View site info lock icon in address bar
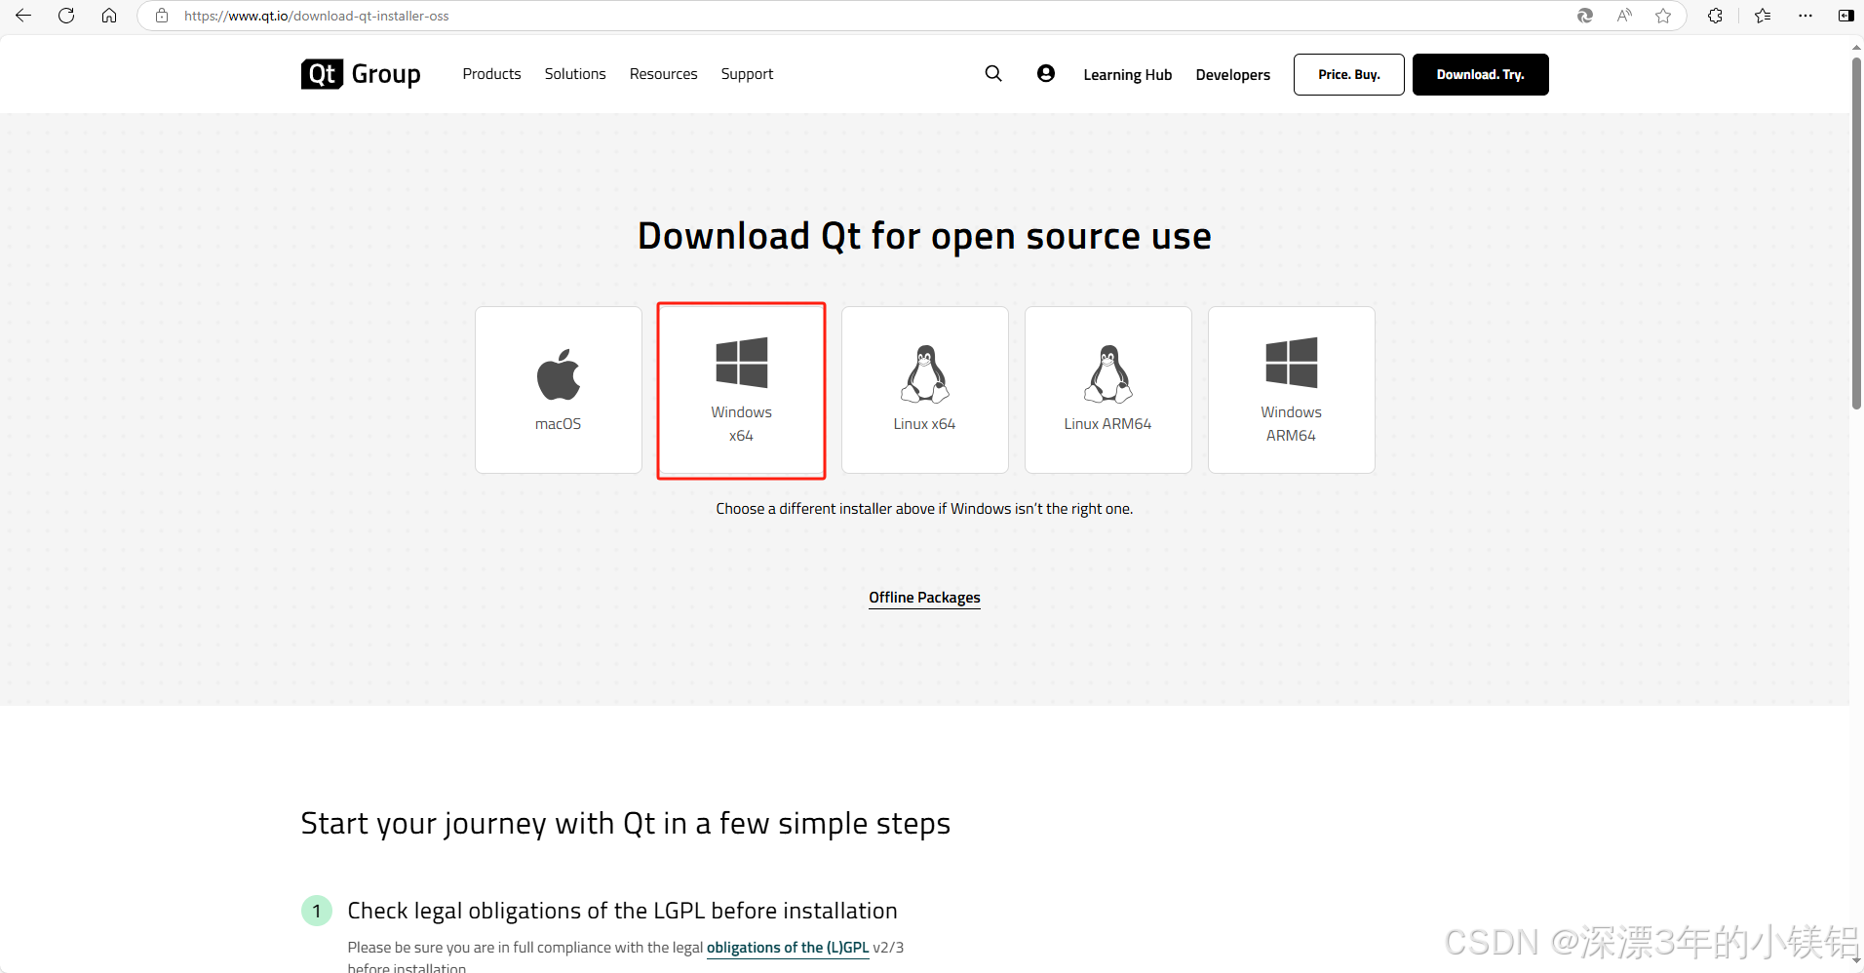The width and height of the screenshot is (1864, 973). (162, 16)
